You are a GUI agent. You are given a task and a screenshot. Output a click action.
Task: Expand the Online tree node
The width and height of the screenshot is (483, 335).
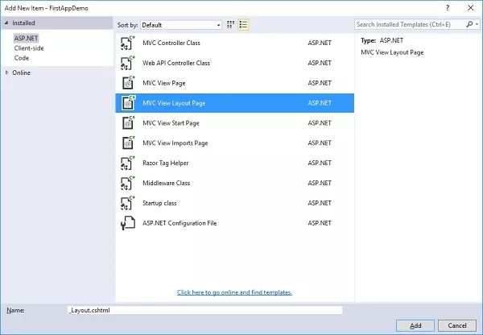point(6,72)
